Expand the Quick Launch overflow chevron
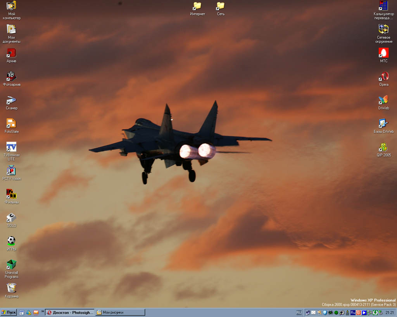This screenshot has width=397, height=317. pos(42,311)
